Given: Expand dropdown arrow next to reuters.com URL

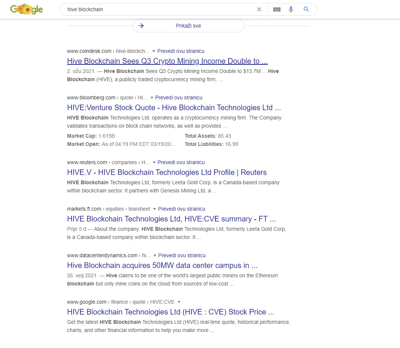Looking at the screenshot, I should 154,162.
